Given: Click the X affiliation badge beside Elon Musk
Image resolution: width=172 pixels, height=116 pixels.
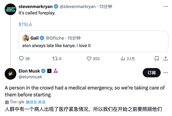Looking at the screenshot, I should [49, 71].
